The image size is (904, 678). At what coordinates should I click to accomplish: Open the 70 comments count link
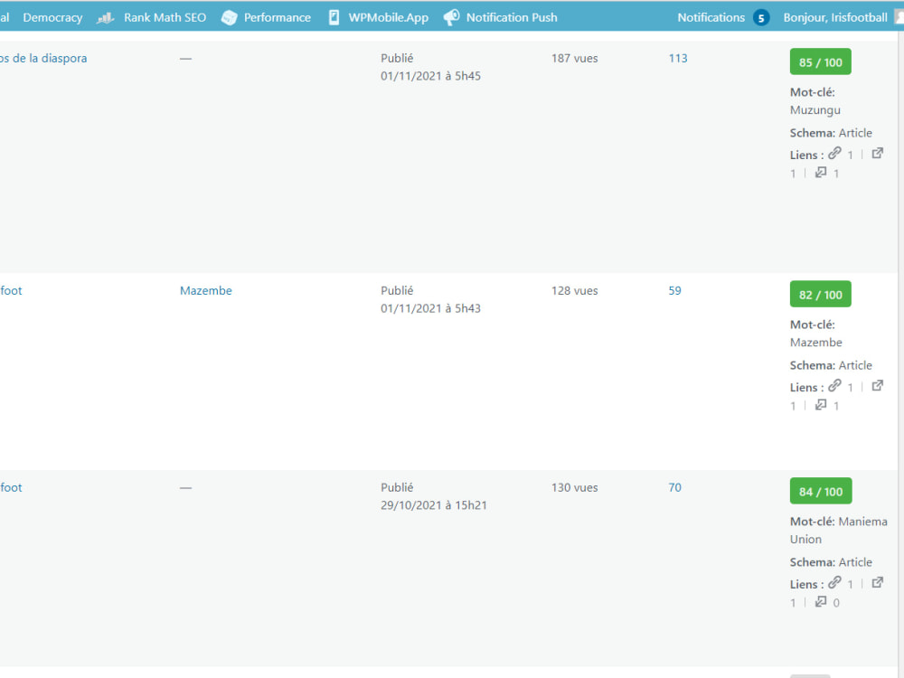point(675,487)
